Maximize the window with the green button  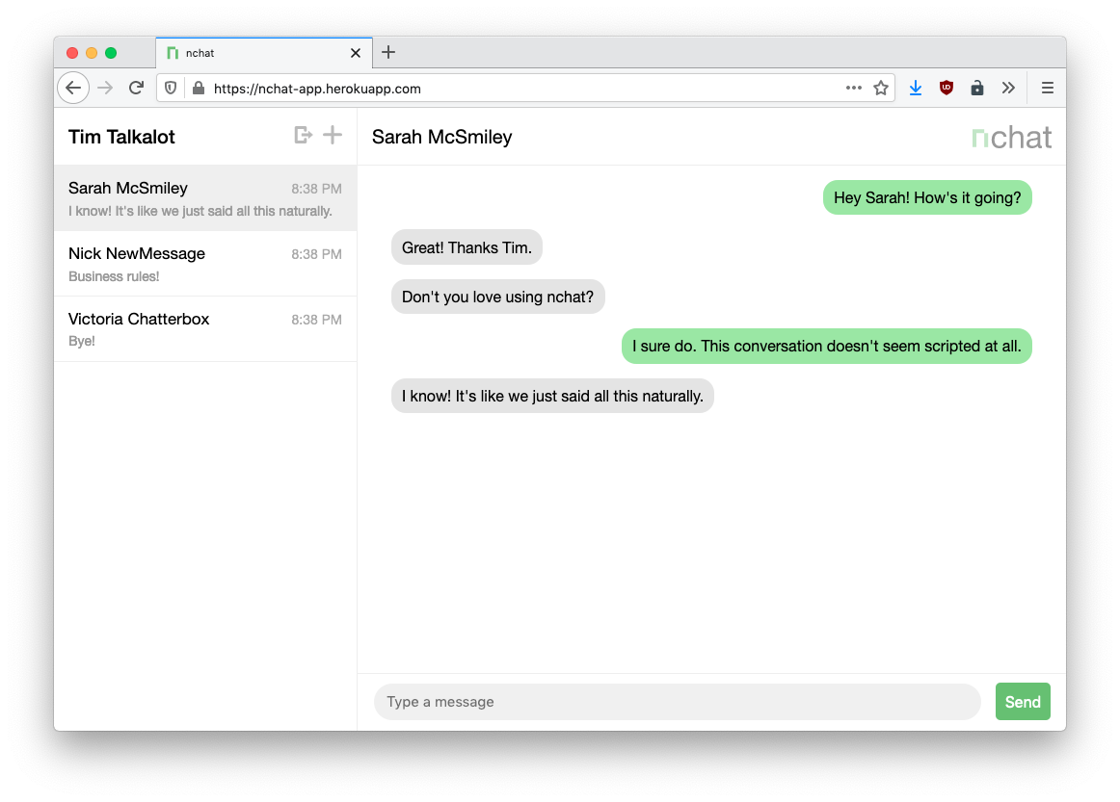coord(111,53)
